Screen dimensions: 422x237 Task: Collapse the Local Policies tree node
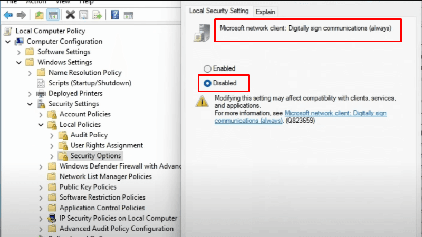pyautogui.click(x=41, y=125)
